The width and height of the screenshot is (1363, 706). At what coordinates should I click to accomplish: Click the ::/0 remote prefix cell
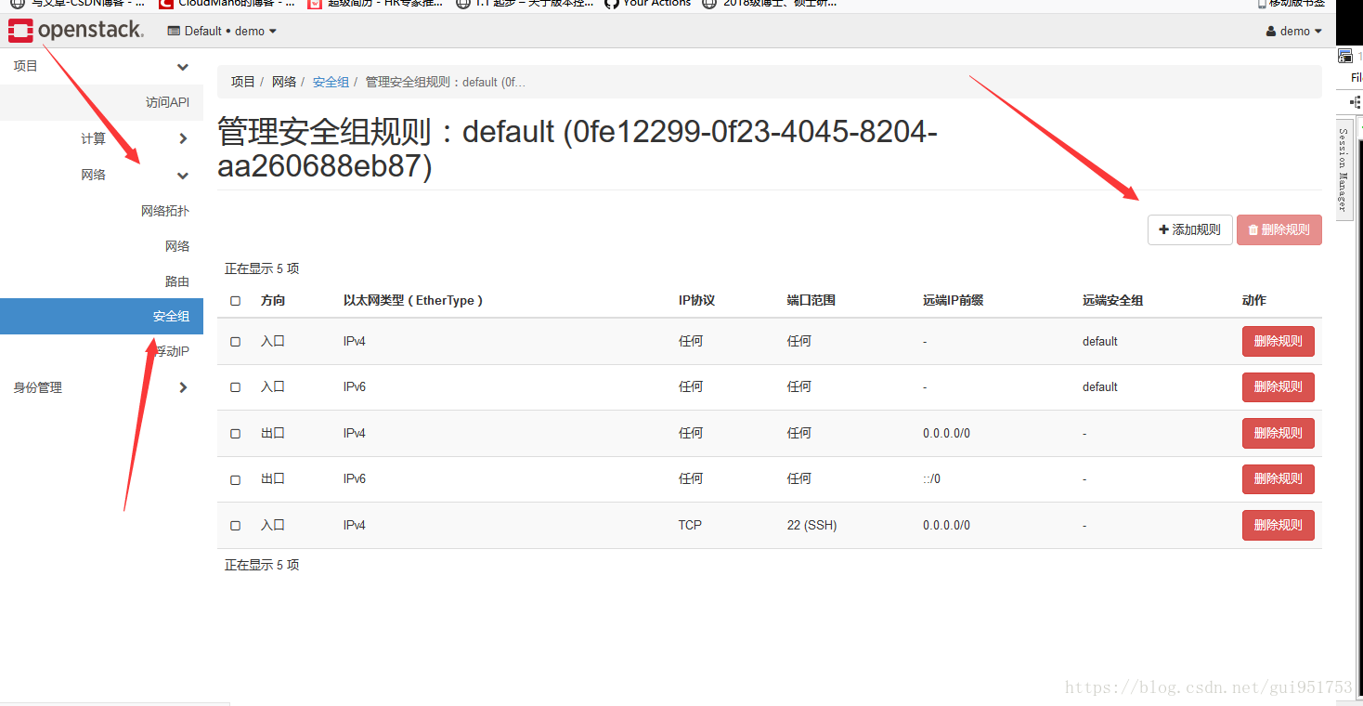point(931,478)
